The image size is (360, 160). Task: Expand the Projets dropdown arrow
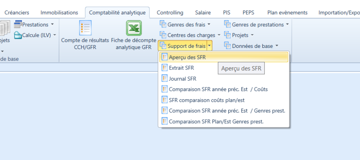pos(252,35)
